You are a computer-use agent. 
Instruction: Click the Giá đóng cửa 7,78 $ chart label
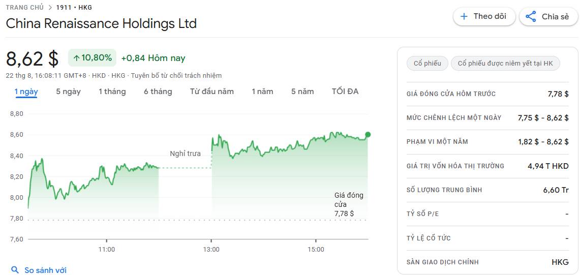pos(349,204)
